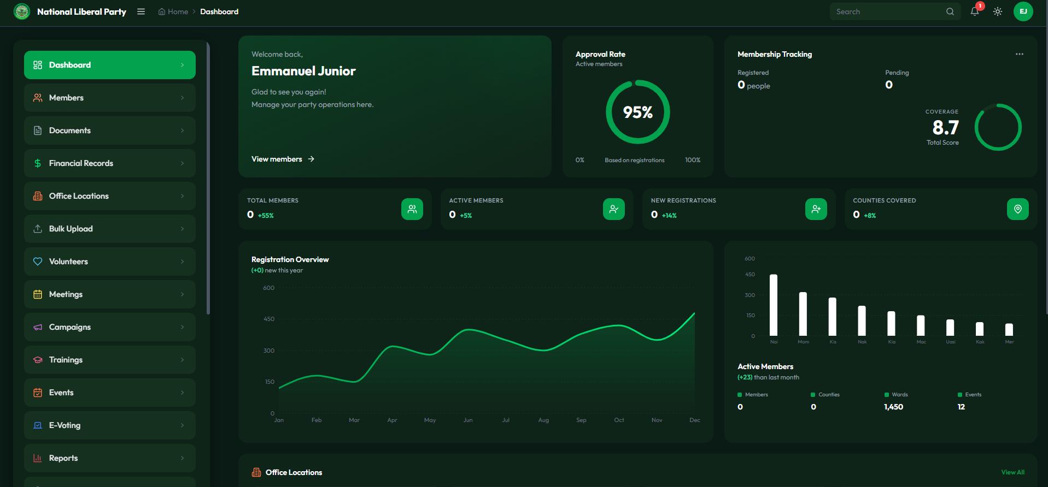
Task: Click the Counties Covered location pin icon
Action: 1017,209
